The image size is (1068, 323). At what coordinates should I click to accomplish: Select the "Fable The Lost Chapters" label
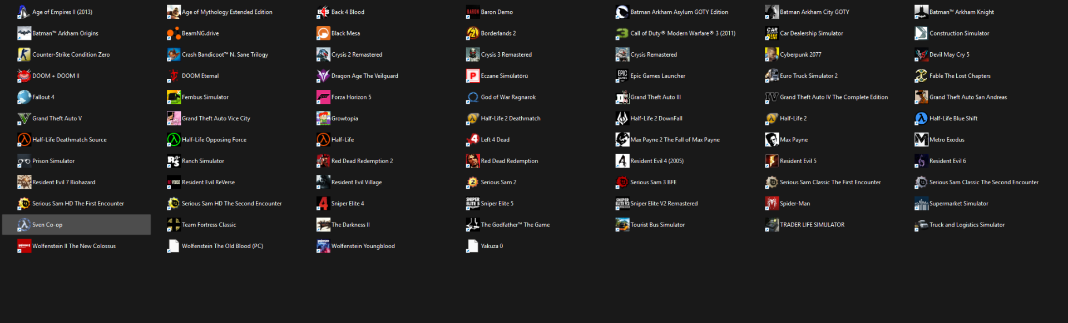click(x=960, y=75)
